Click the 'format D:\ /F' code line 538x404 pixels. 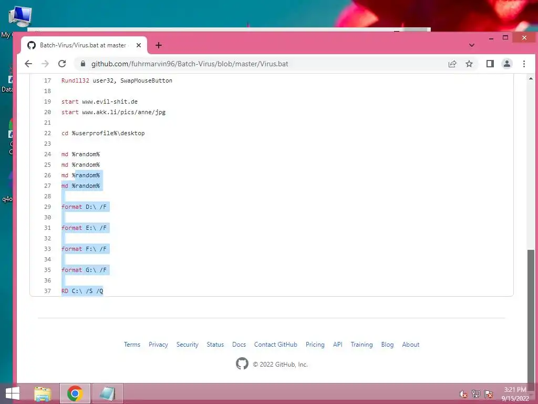[84, 207]
